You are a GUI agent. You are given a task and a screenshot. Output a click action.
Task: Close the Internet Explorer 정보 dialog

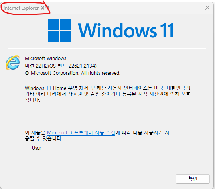pyautogui.click(x=207, y=8)
